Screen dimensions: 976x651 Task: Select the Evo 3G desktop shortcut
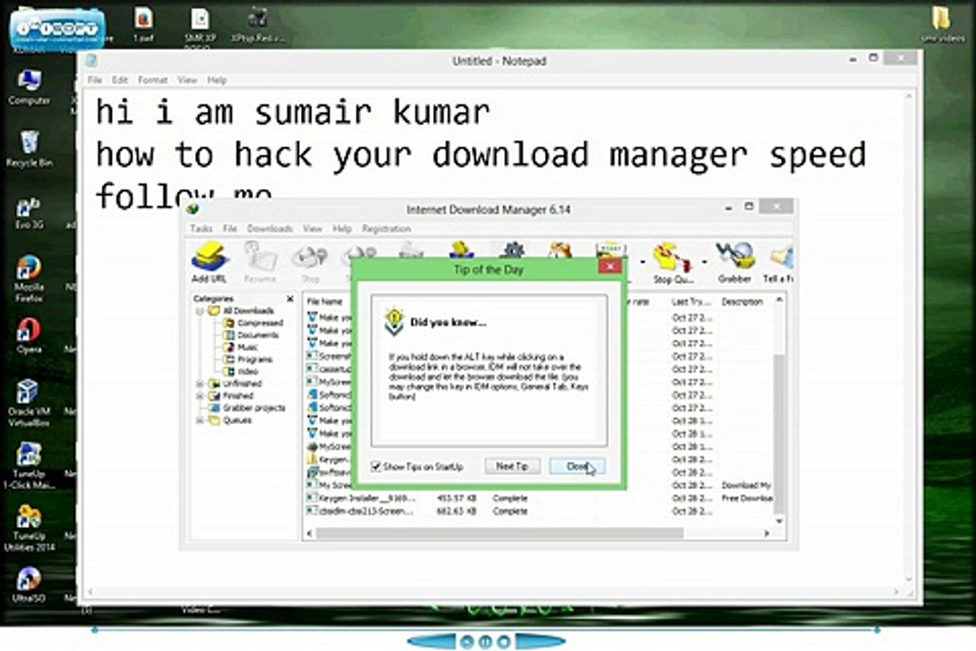click(x=29, y=213)
